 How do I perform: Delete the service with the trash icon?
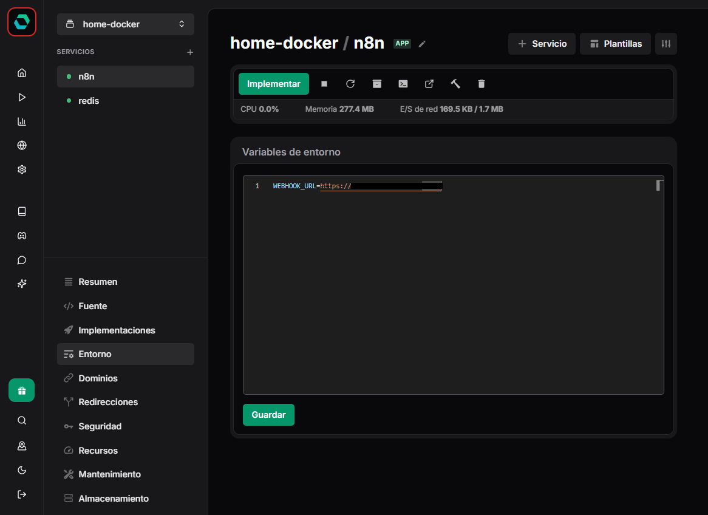coord(482,84)
